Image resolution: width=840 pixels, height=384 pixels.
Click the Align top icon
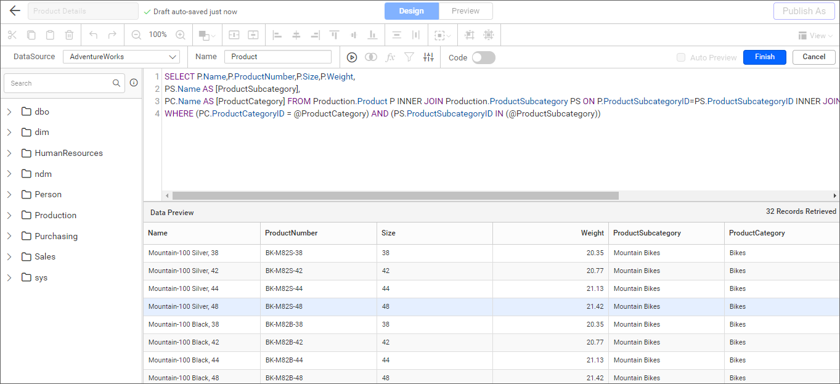pos(334,35)
